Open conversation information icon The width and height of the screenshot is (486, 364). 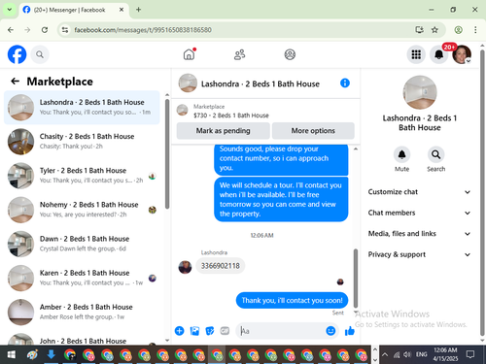pos(345,83)
